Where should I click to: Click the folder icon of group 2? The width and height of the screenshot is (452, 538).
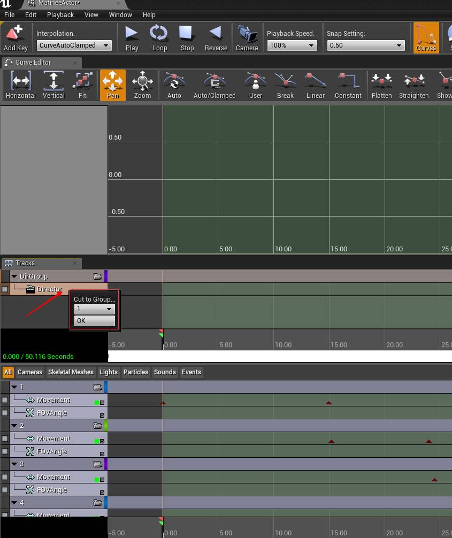click(x=98, y=426)
